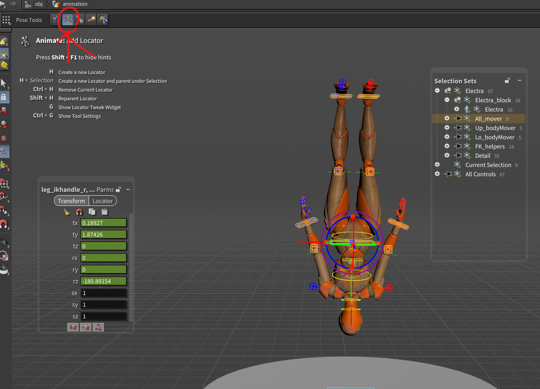
Task: Open the shelf set grid menu
Action: pyautogui.click(x=6, y=20)
